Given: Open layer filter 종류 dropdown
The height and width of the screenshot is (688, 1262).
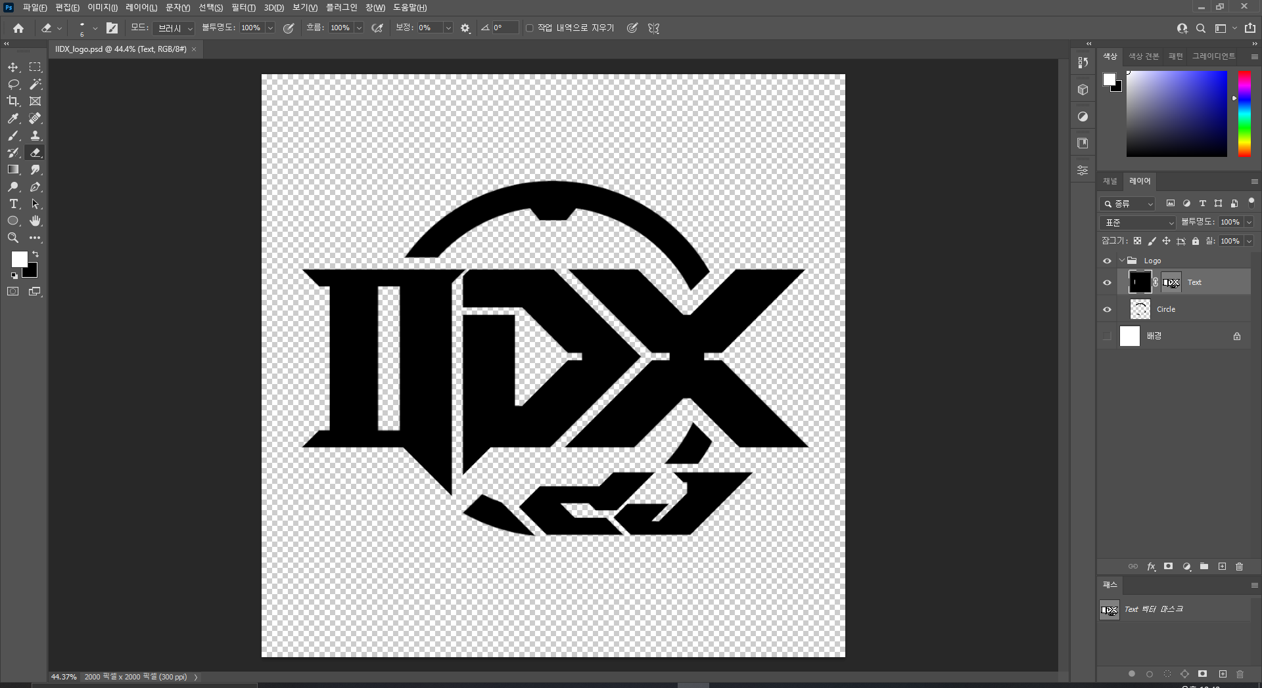Looking at the screenshot, I should click(1127, 204).
